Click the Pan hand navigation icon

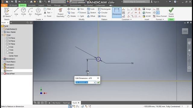[189, 50]
